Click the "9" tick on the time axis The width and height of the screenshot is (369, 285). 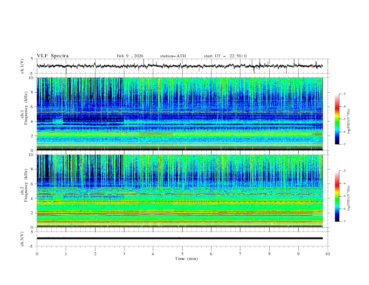298,254
